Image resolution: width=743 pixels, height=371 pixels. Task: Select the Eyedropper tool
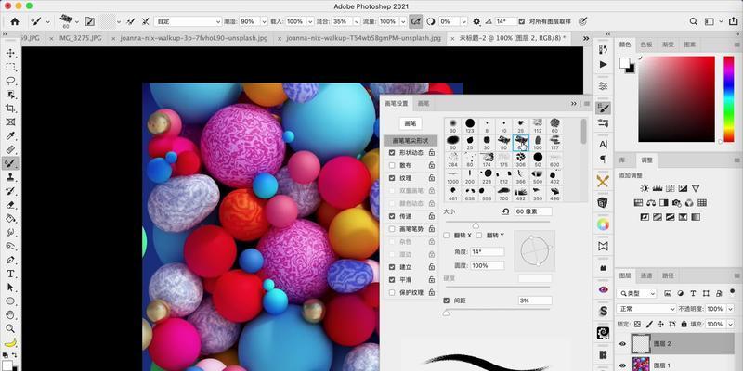click(x=10, y=135)
